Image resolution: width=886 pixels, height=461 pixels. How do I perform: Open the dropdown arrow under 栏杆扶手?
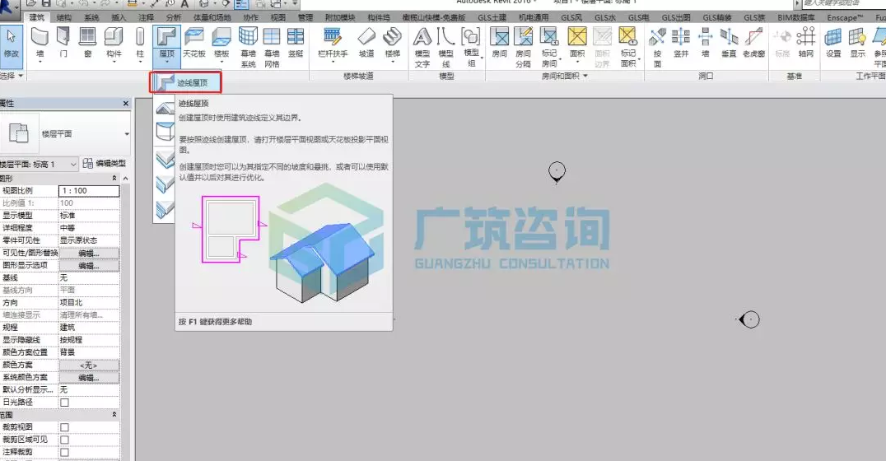coord(333,62)
